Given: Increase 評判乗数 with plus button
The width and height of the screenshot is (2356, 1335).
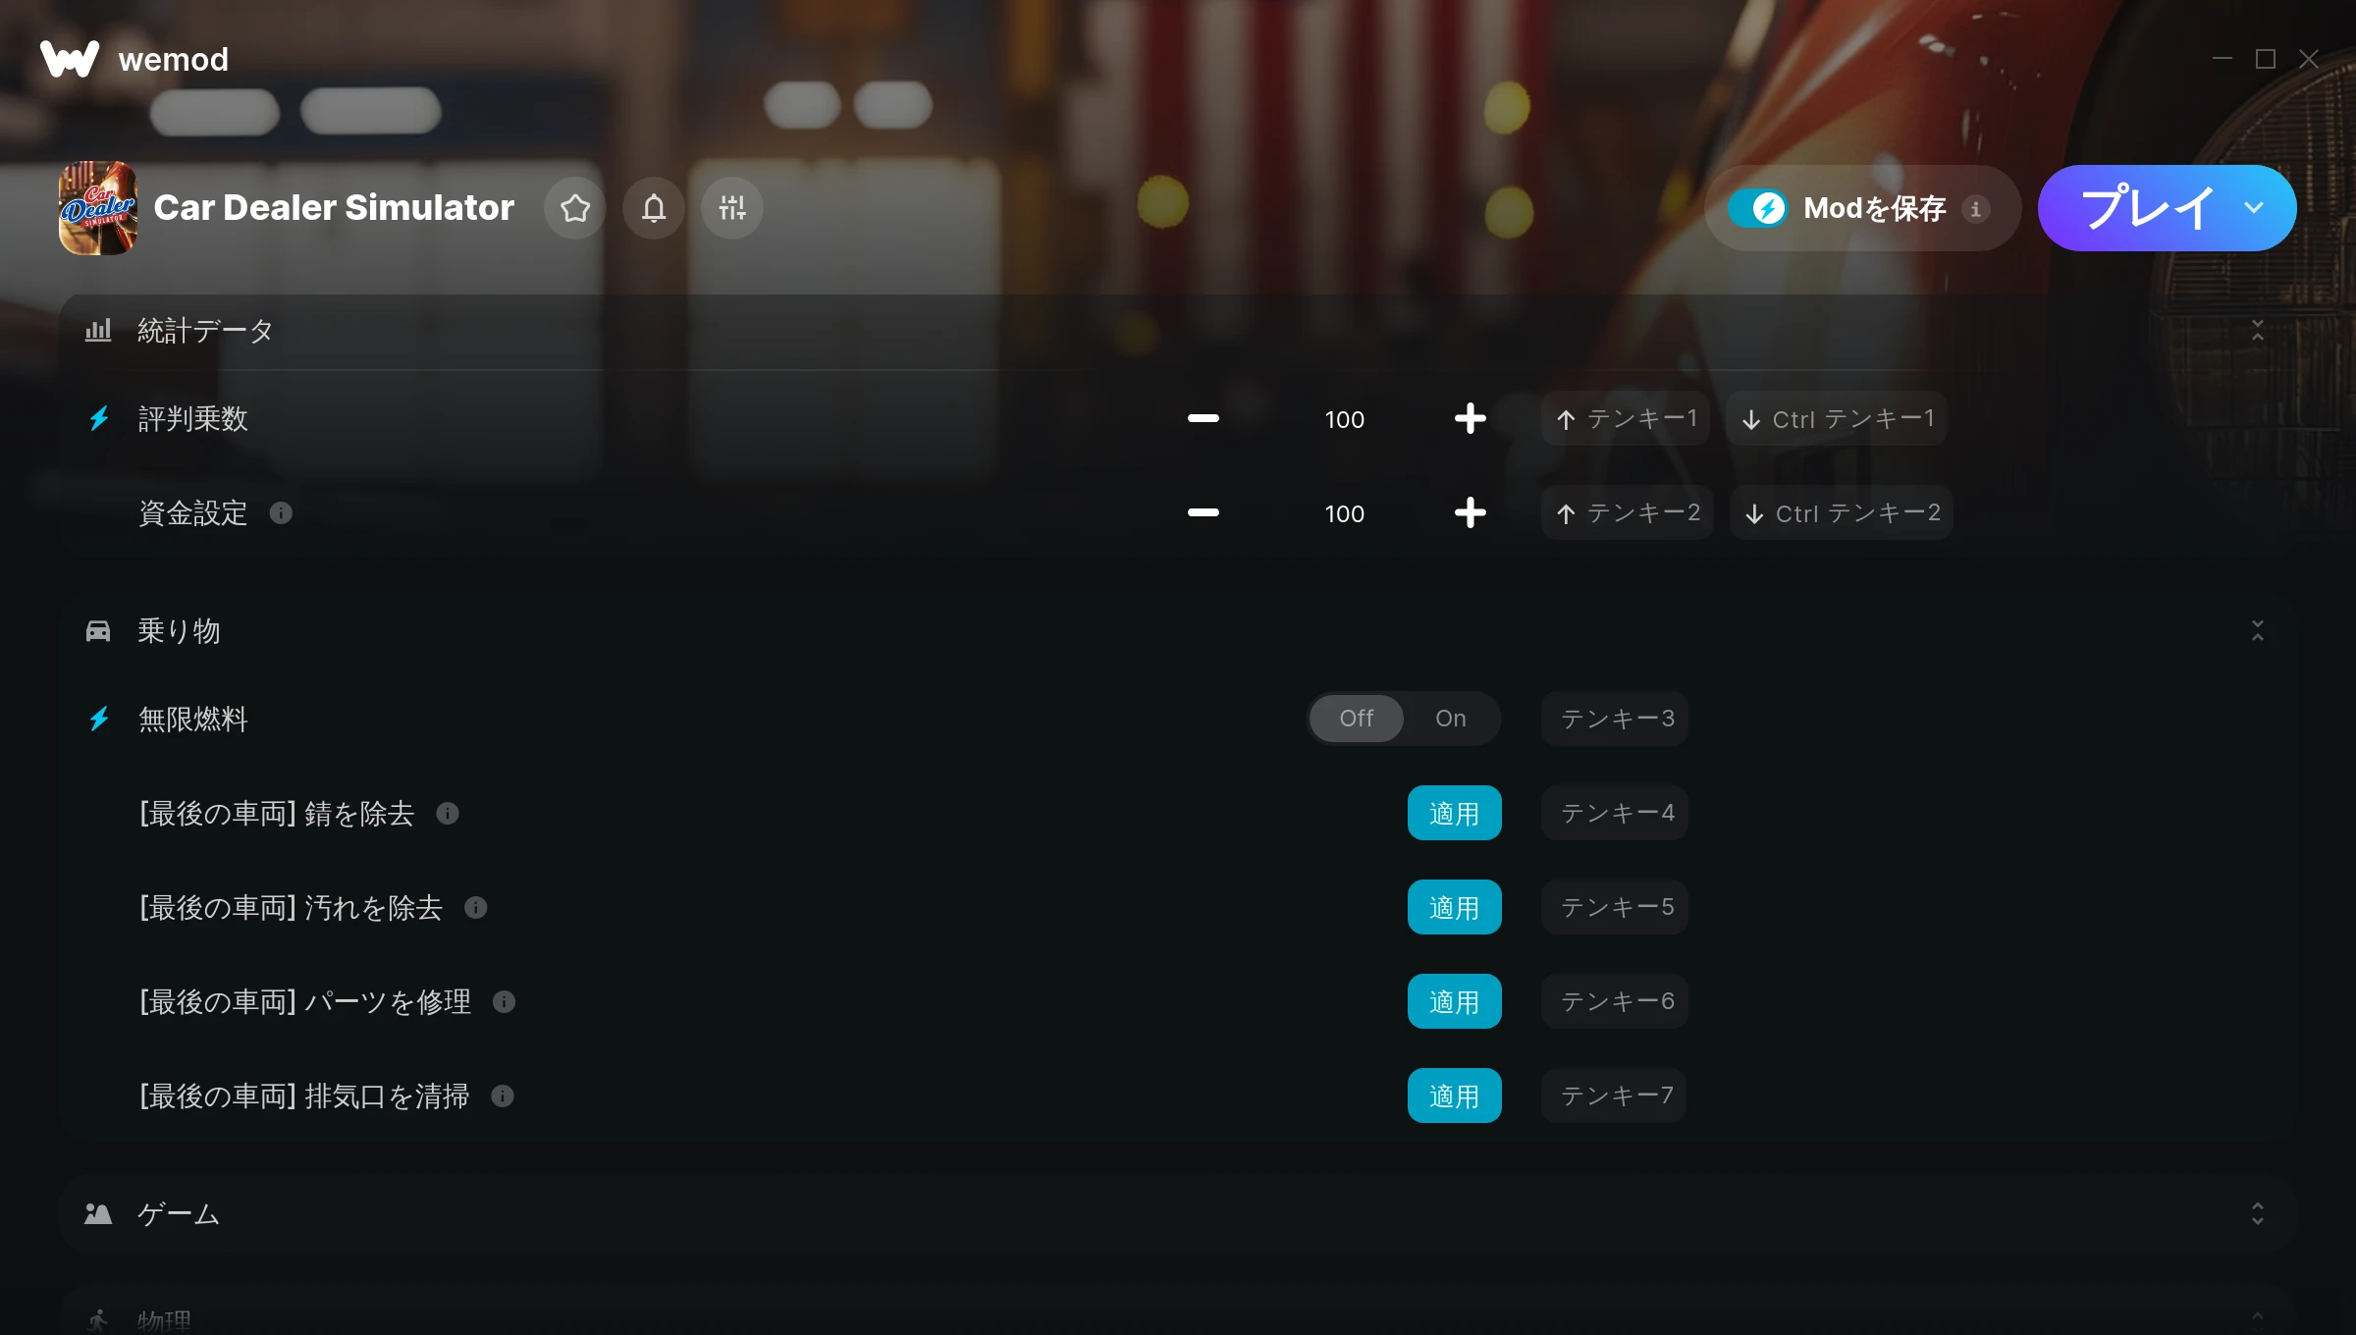Looking at the screenshot, I should [1470, 419].
